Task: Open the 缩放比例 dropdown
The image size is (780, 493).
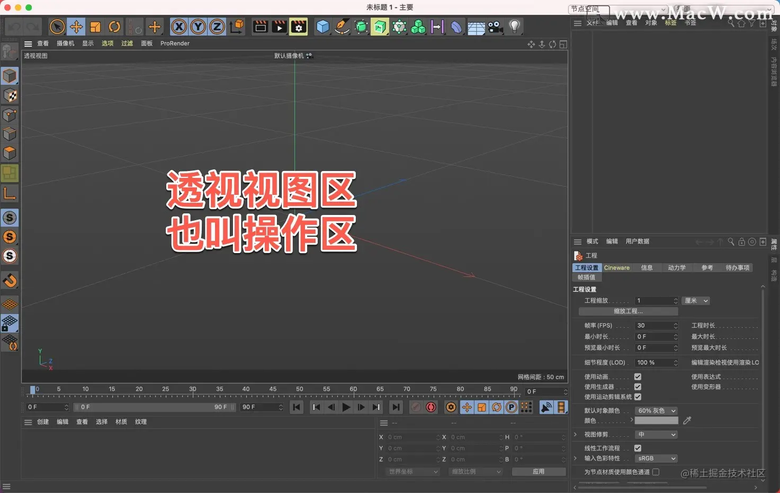Action: tap(475, 472)
